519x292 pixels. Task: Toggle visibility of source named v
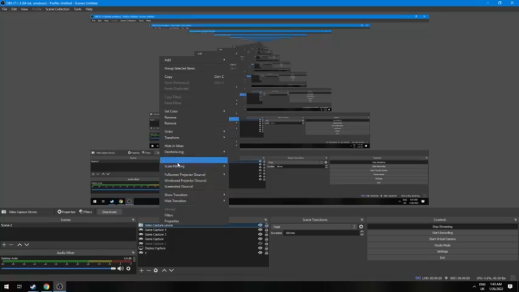260,253
